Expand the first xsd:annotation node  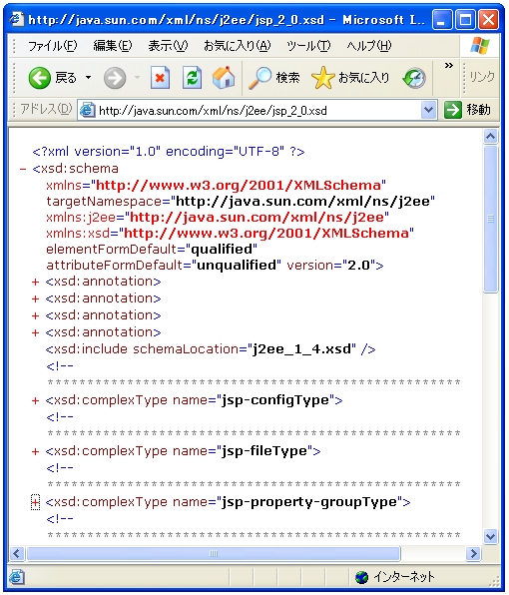[35, 282]
